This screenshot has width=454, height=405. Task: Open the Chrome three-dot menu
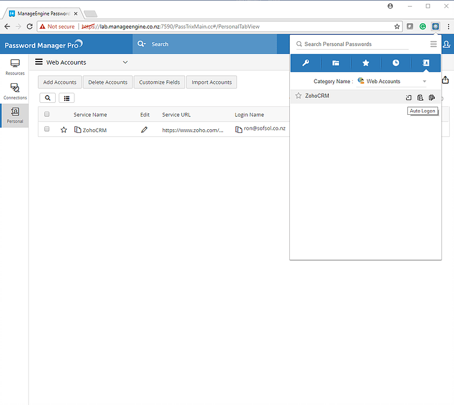tap(448, 26)
